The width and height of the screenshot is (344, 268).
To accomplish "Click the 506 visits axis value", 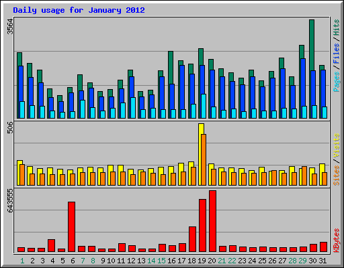I will (x=10, y=127).
